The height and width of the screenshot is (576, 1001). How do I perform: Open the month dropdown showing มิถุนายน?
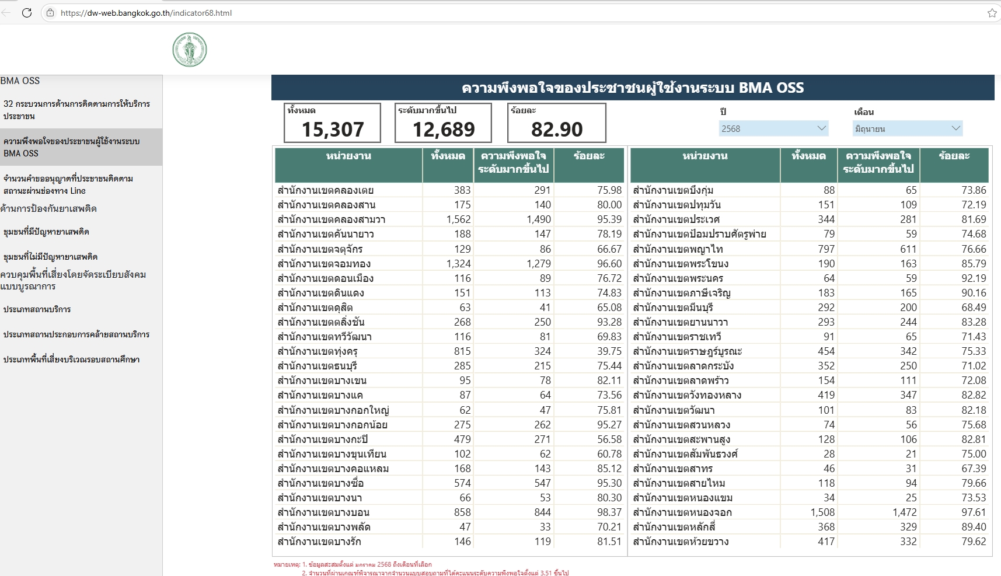[x=908, y=128]
